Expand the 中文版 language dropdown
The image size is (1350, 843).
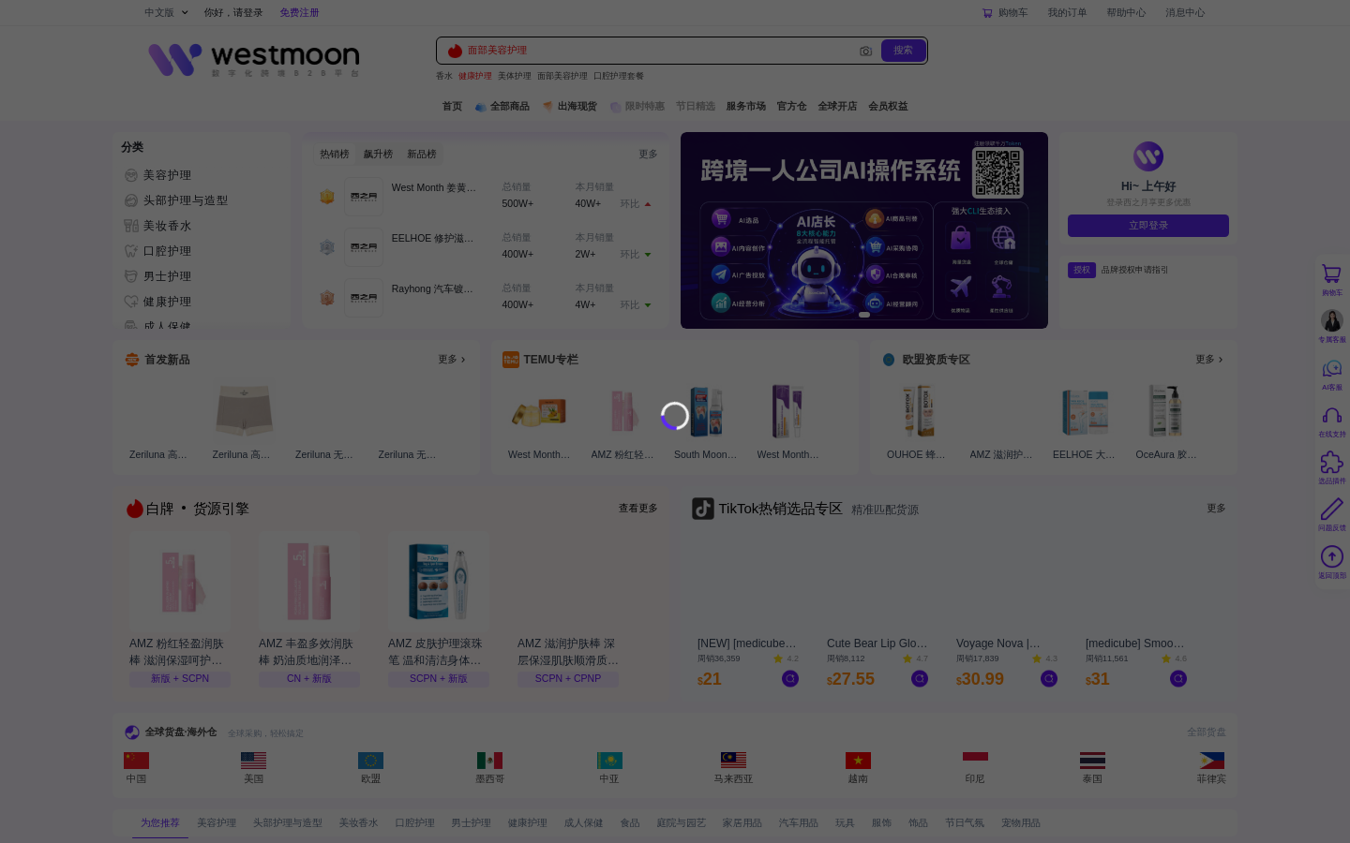pos(166,13)
